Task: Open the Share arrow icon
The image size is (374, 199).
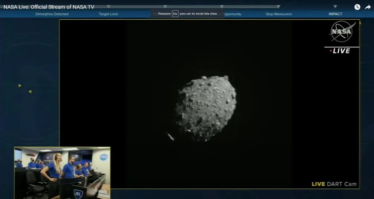Action: [x=368, y=7]
